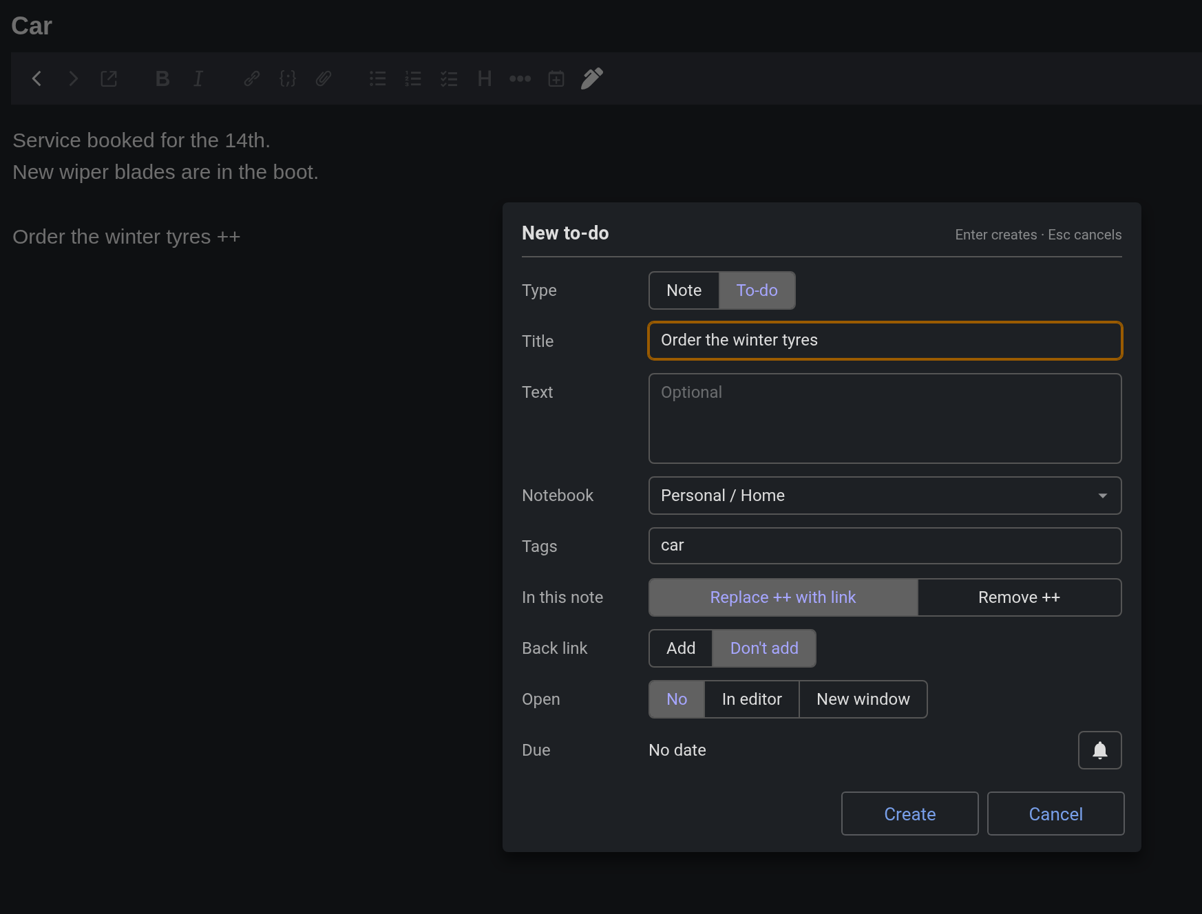Go back with the left arrow icon
This screenshot has width=1202, height=914.
pyautogui.click(x=37, y=78)
